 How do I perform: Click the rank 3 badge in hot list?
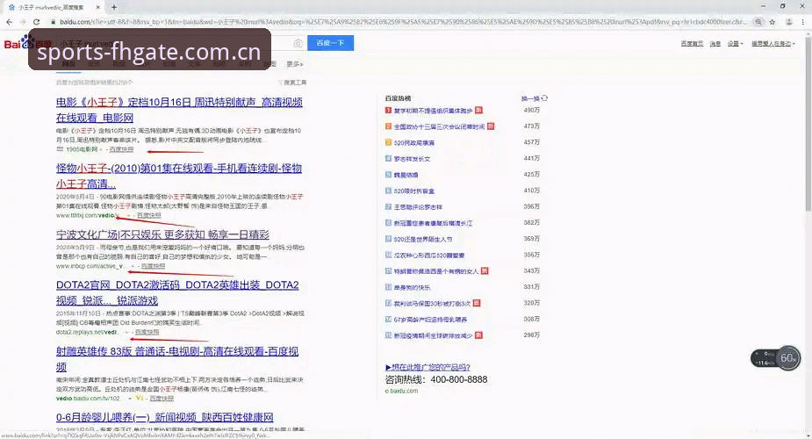388,142
